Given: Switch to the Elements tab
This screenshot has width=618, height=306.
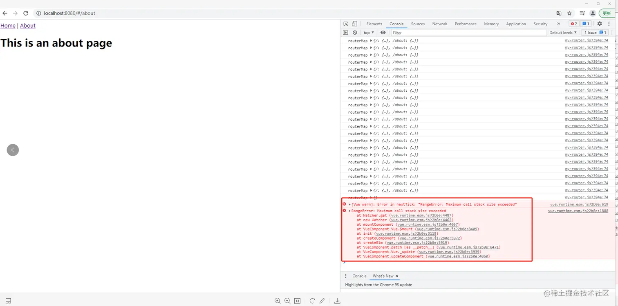Looking at the screenshot, I should [374, 24].
